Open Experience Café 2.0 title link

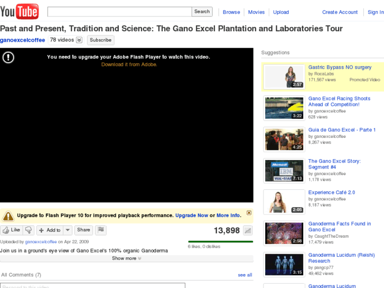point(332,192)
